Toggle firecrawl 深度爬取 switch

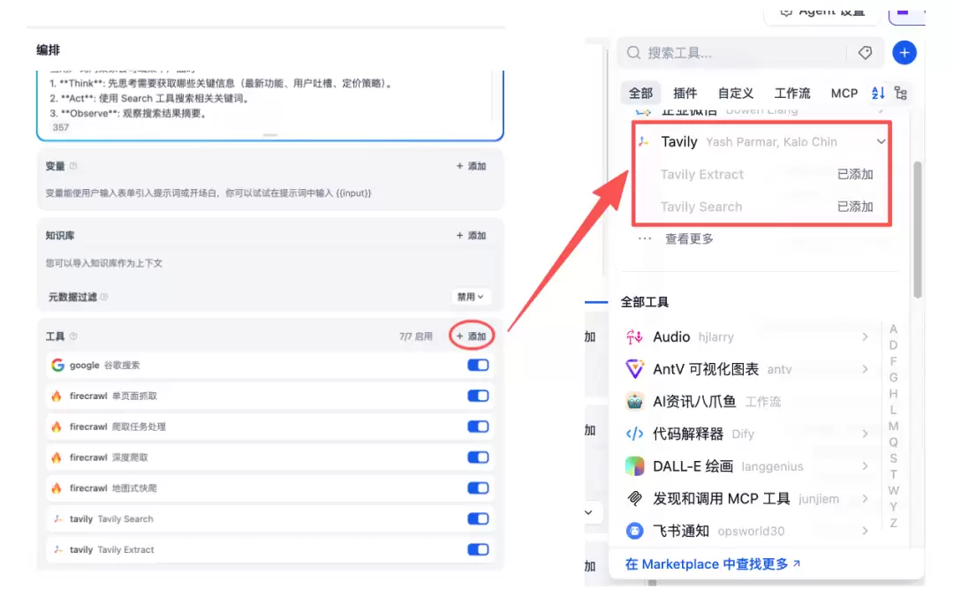click(478, 457)
